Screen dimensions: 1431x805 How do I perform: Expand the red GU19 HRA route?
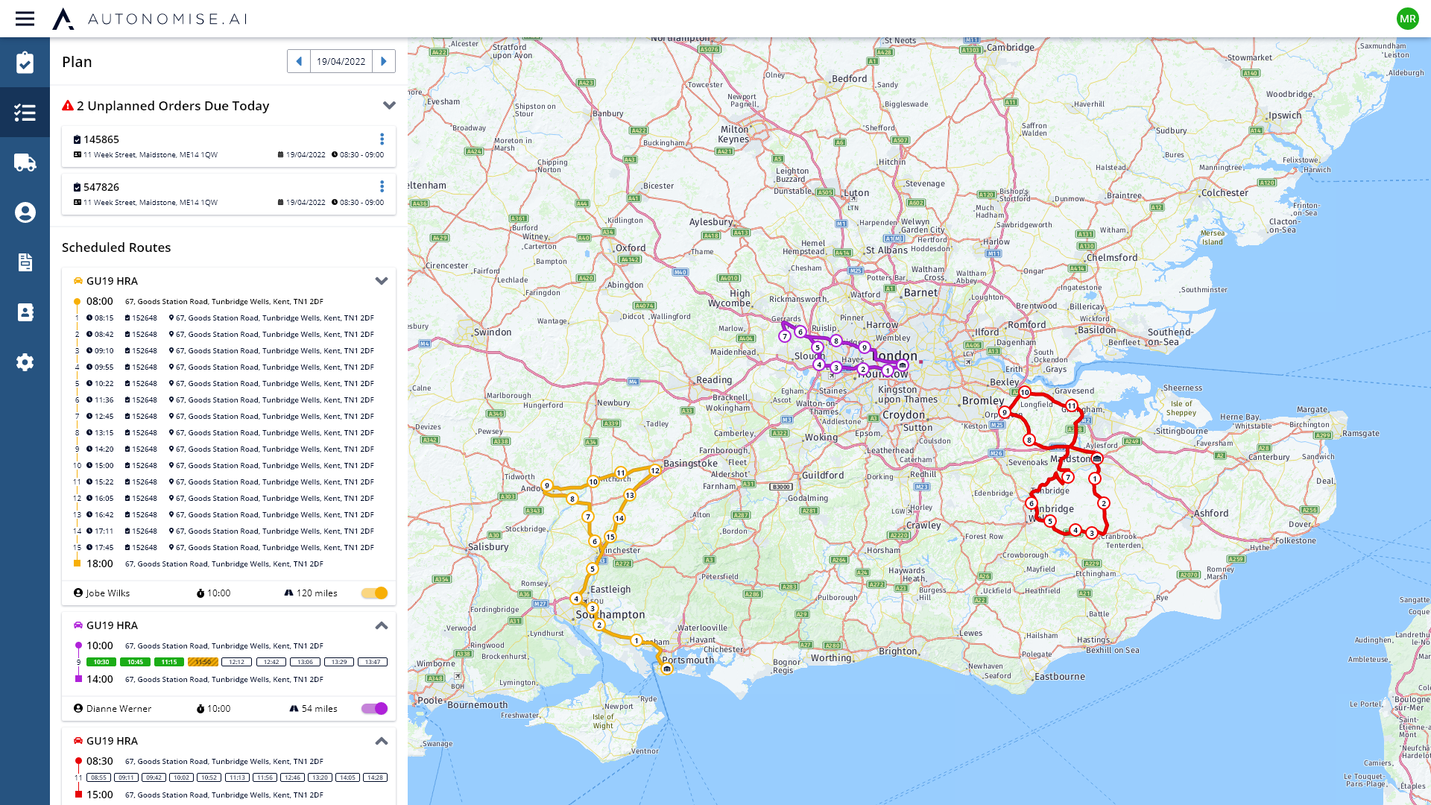pos(382,741)
